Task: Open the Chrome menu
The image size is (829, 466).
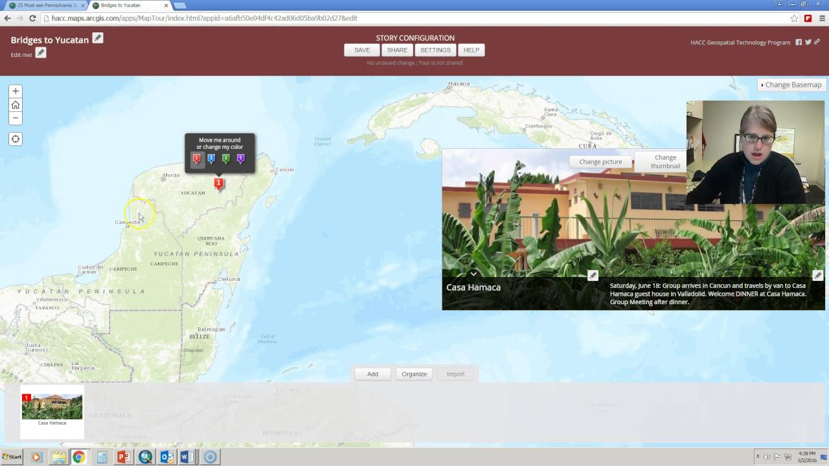Action: coord(821,18)
